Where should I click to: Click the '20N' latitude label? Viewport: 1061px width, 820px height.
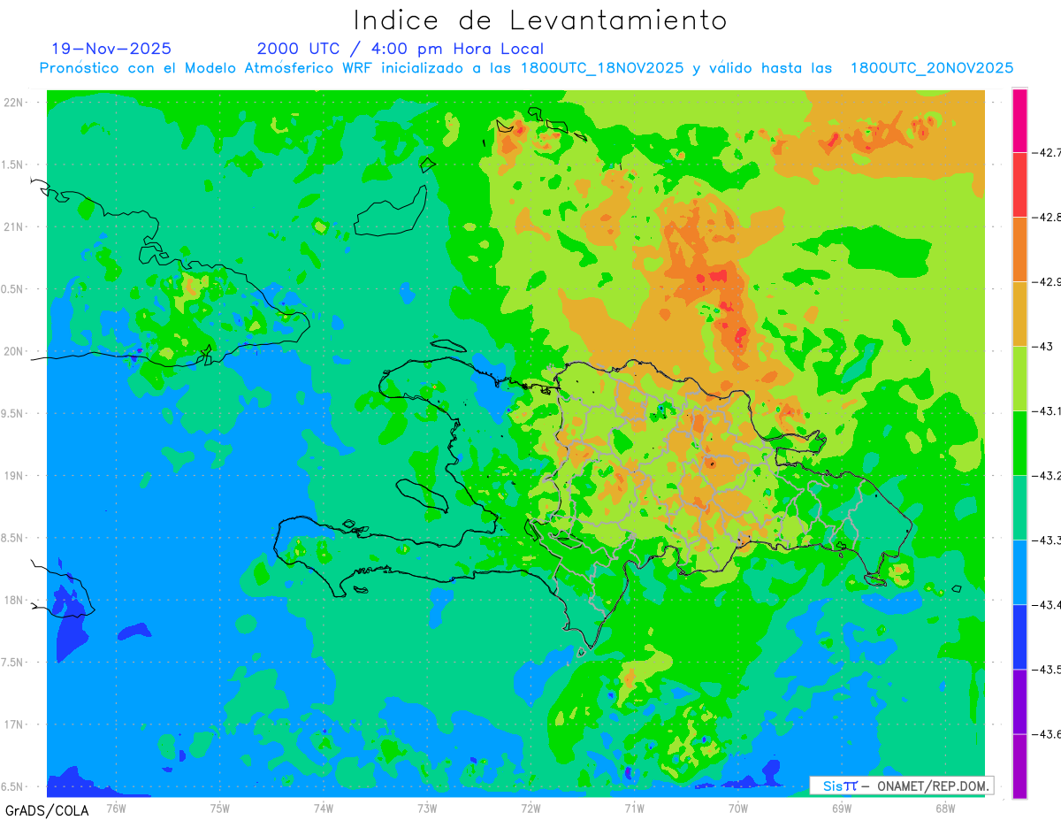[14, 351]
